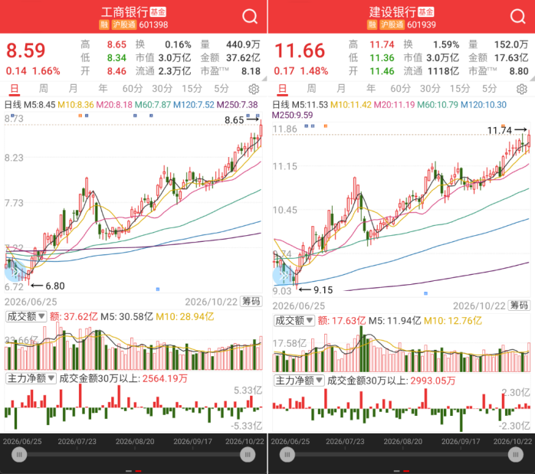
Task: Click 建设银行 stock title in header
Action: (392, 12)
